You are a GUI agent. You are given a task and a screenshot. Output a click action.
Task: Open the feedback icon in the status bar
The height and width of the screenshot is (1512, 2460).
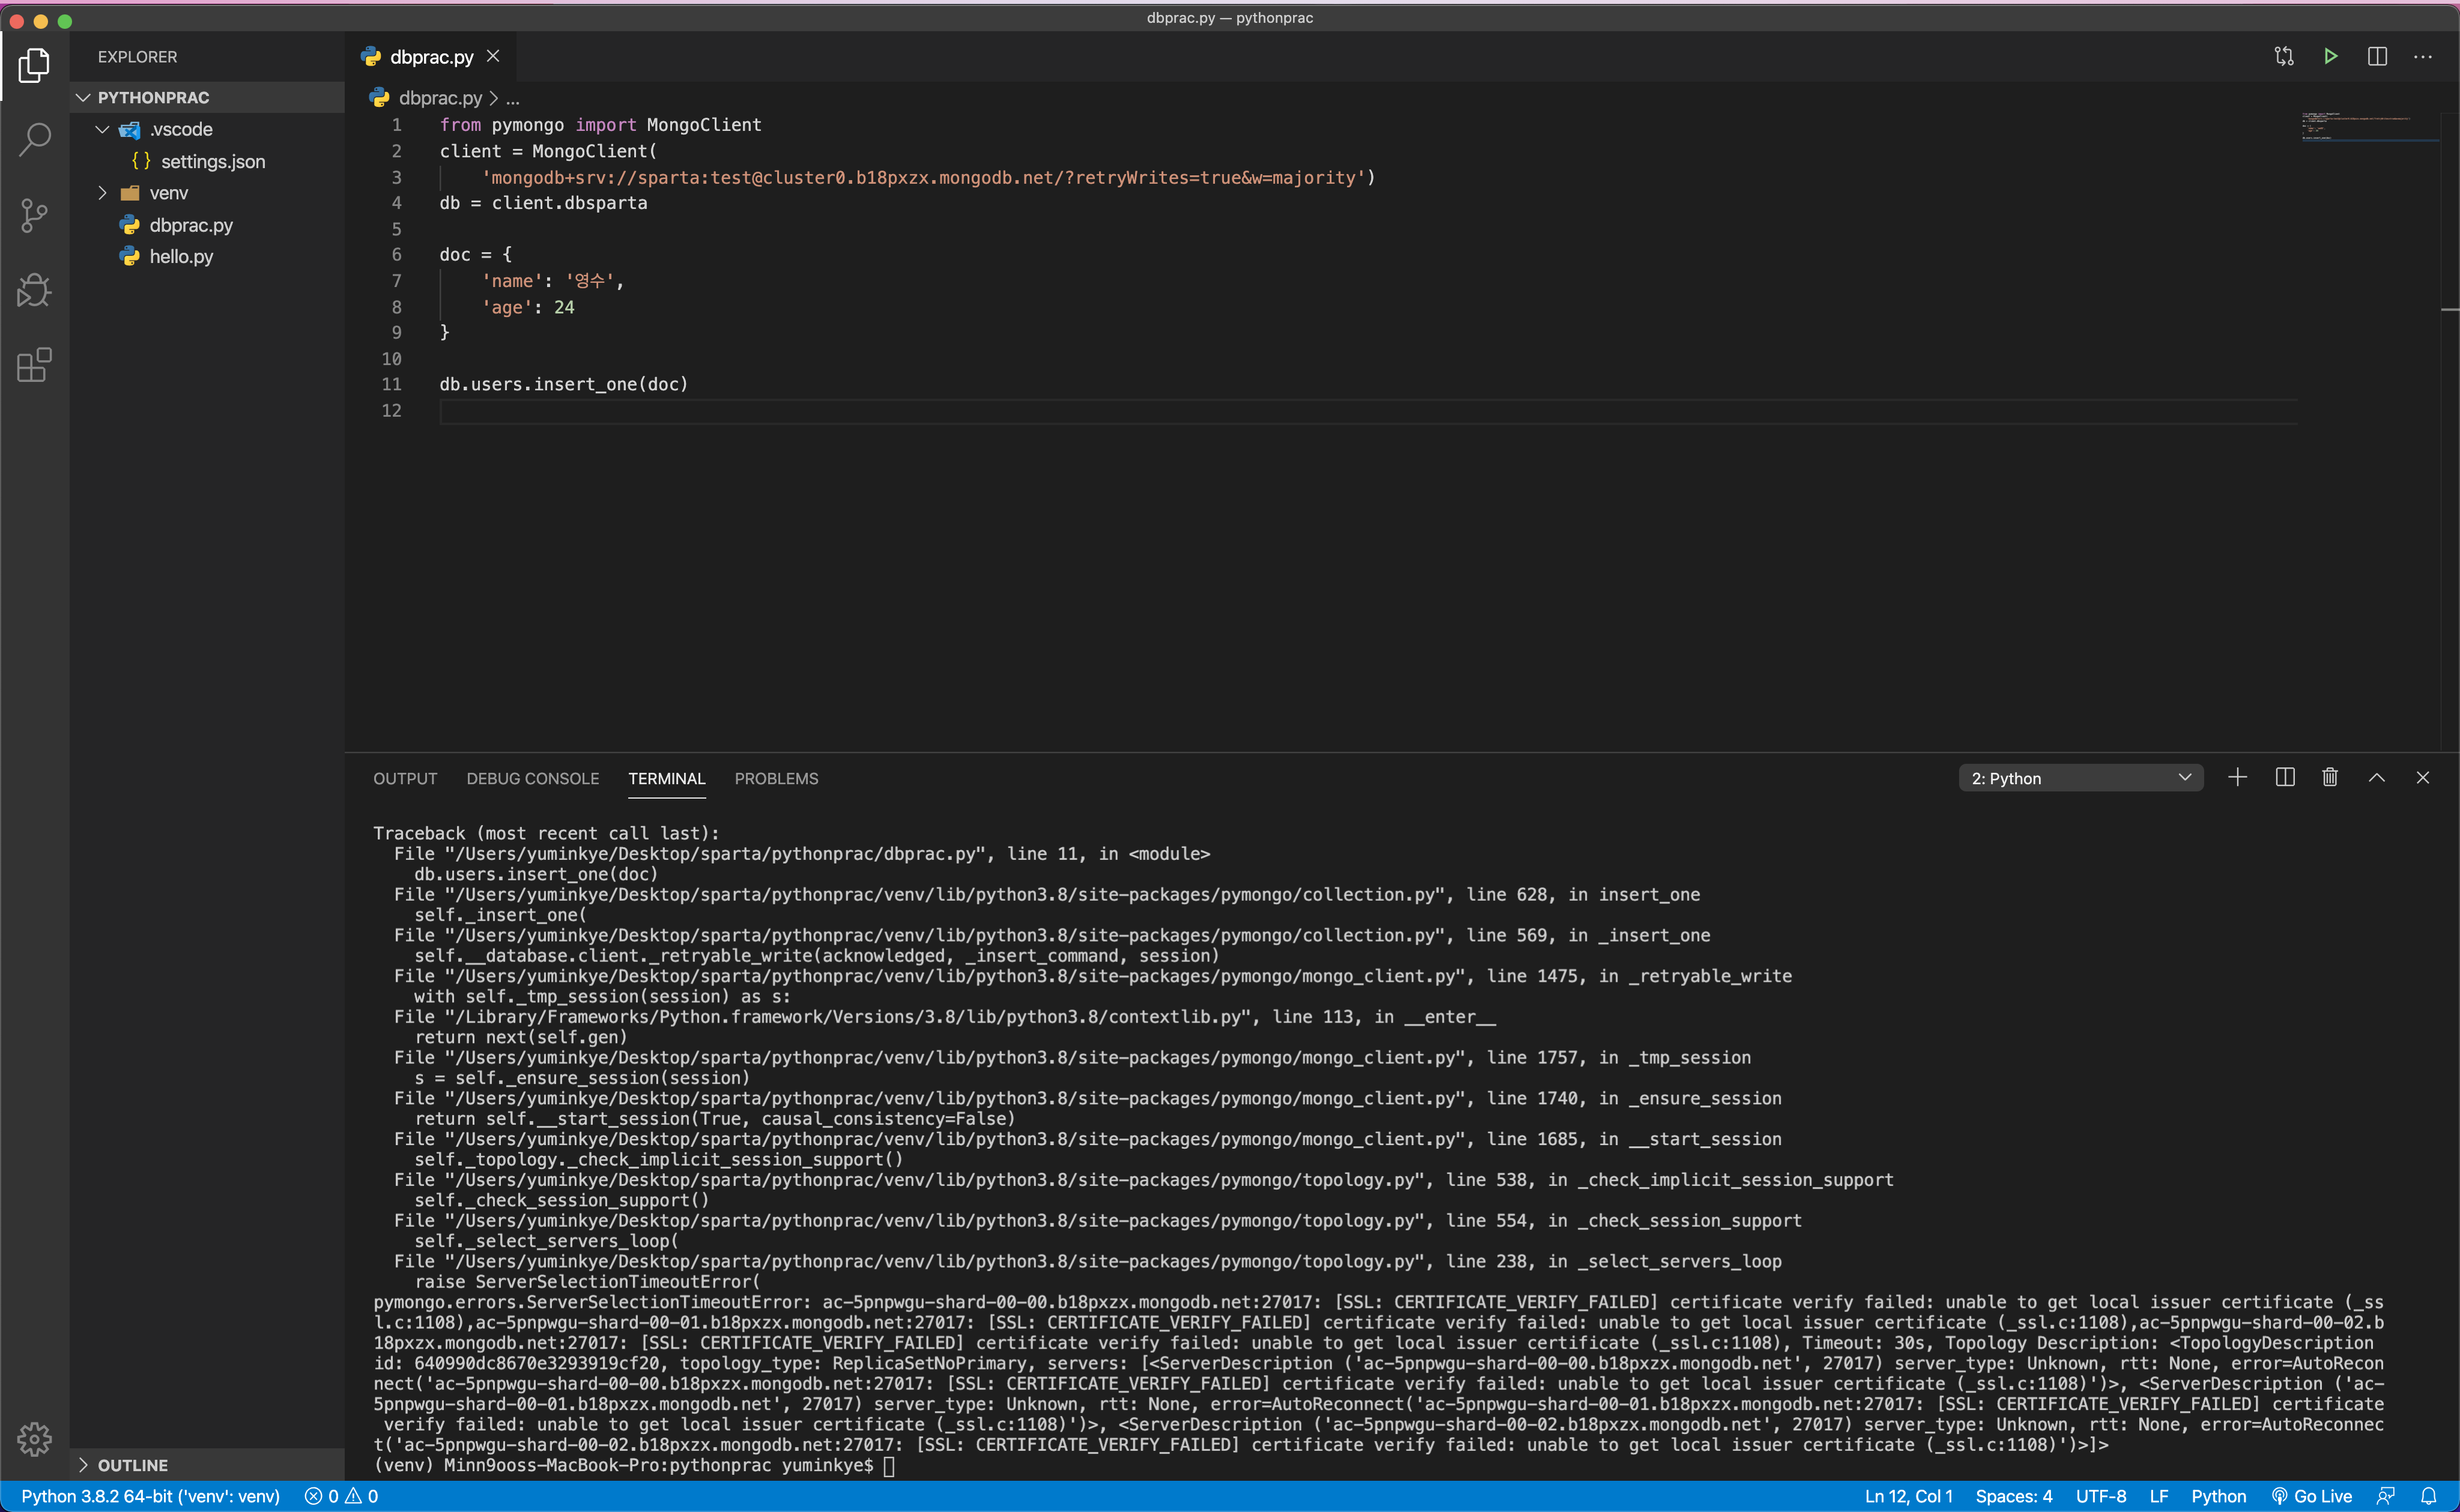[x=2386, y=1496]
